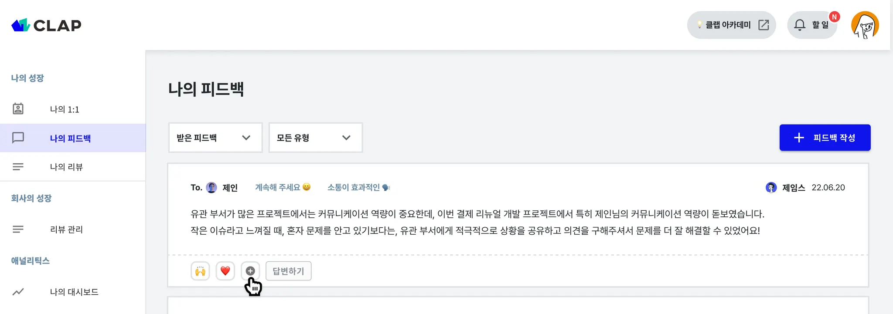Click the 나의 대시보드 trend line icon
This screenshot has width=893, height=314.
click(x=18, y=292)
